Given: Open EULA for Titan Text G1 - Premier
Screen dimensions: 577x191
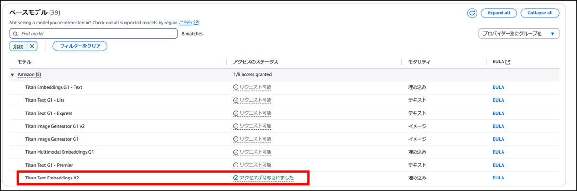Looking at the screenshot, I should (498, 165).
